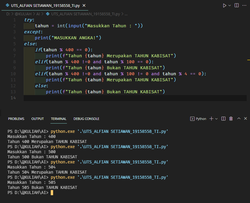Create a new terminal with plus icon
The width and height of the screenshot is (250, 203).
pyautogui.click(x=211, y=119)
